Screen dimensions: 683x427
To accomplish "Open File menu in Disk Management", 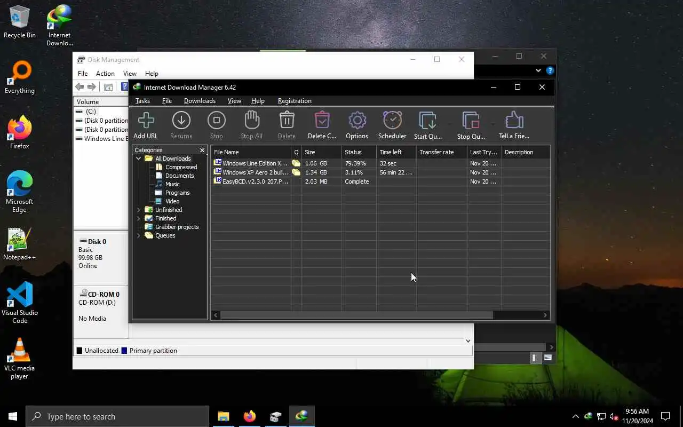I will pyautogui.click(x=83, y=74).
